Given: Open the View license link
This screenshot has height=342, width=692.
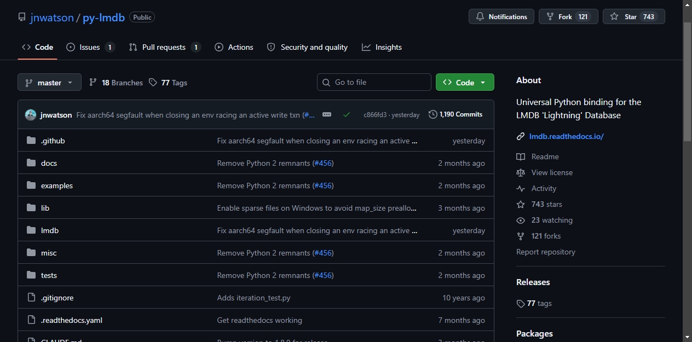Looking at the screenshot, I should point(552,172).
